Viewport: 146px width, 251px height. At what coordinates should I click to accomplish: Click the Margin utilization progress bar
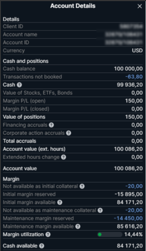point(110,235)
